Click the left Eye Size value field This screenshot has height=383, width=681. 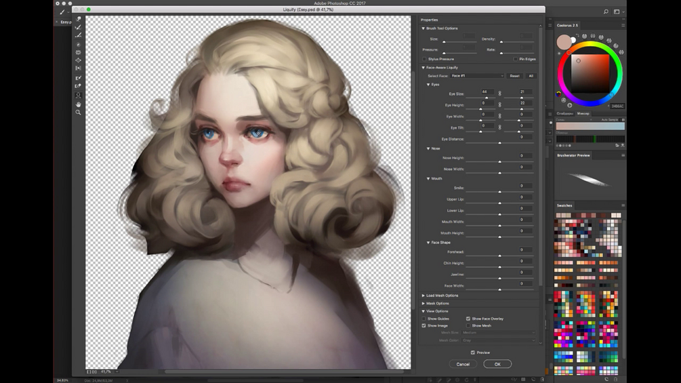(x=487, y=92)
